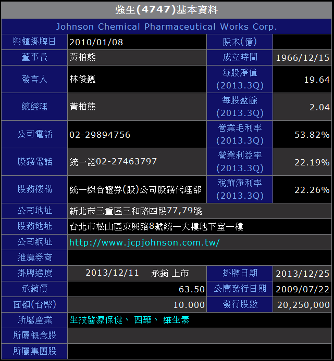The width and height of the screenshot is (334, 361).
Task: Click the 公開發行日期 label
Action: pyautogui.click(x=240, y=289)
